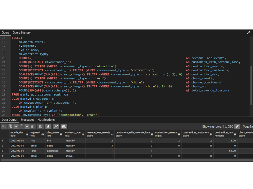Click lock icon on customers_with_revenue_loss column
This screenshot has height=189, width=253.
[x=152, y=134]
